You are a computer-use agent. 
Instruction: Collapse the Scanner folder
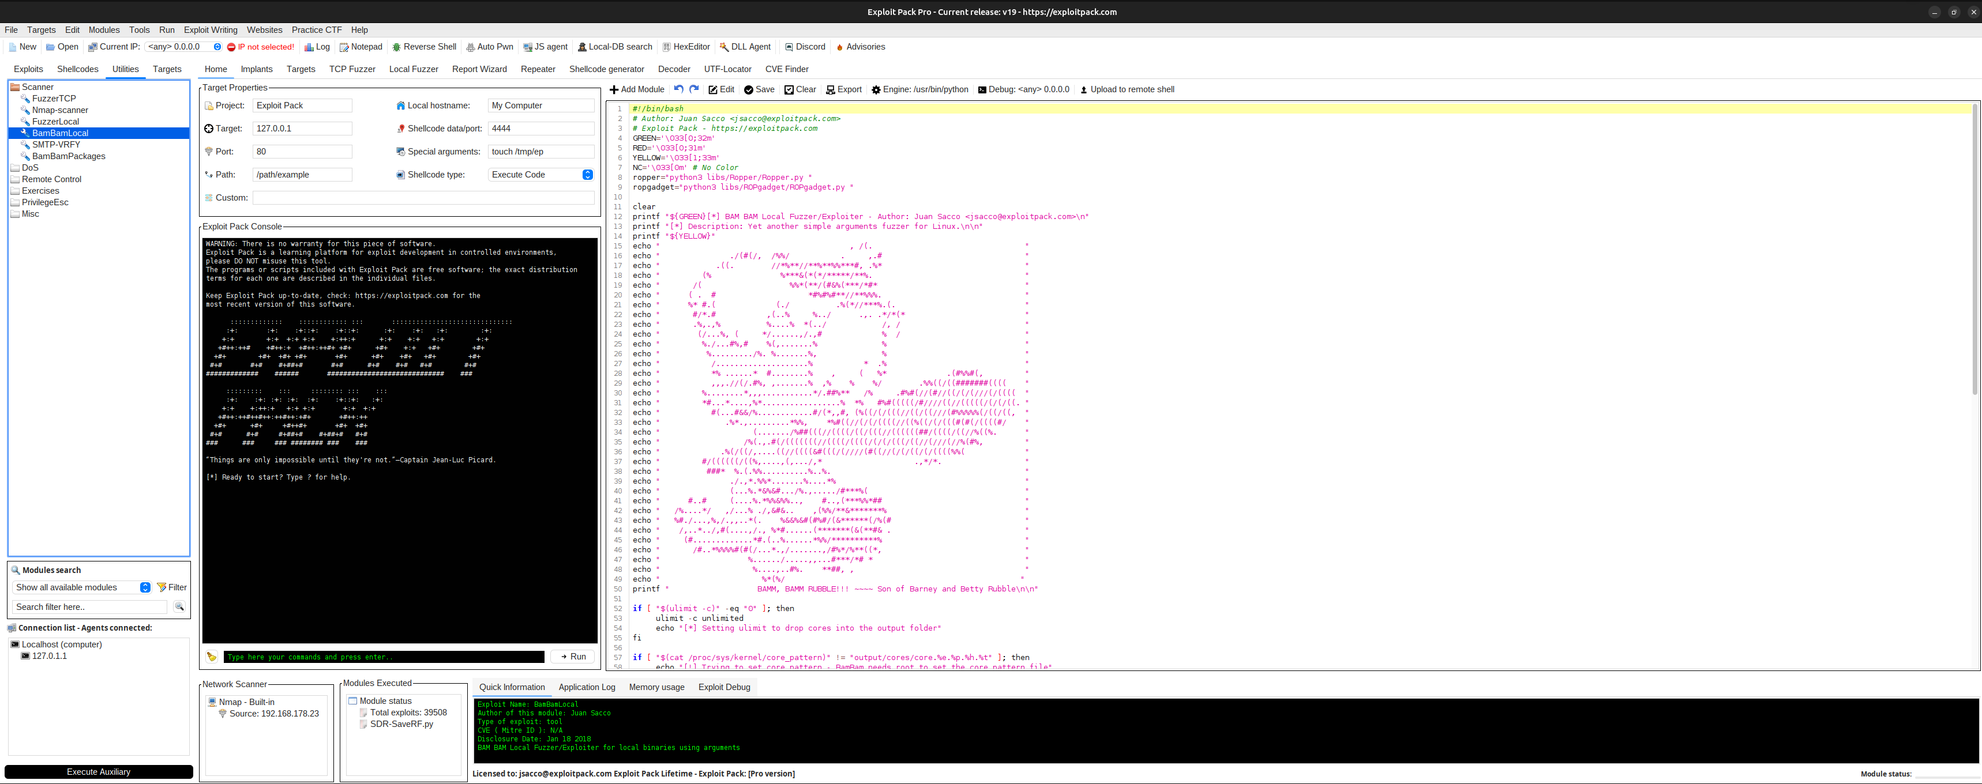pyautogui.click(x=32, y=87)
